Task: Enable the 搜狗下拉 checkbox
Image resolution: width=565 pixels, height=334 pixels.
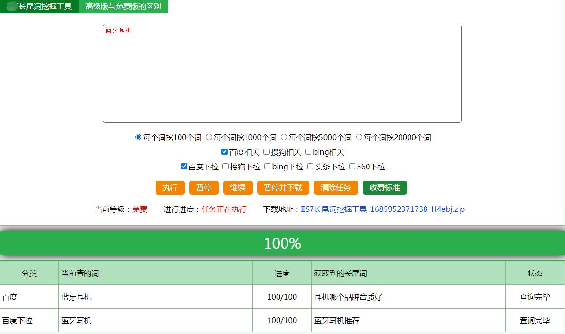Action: pos(225,167)
